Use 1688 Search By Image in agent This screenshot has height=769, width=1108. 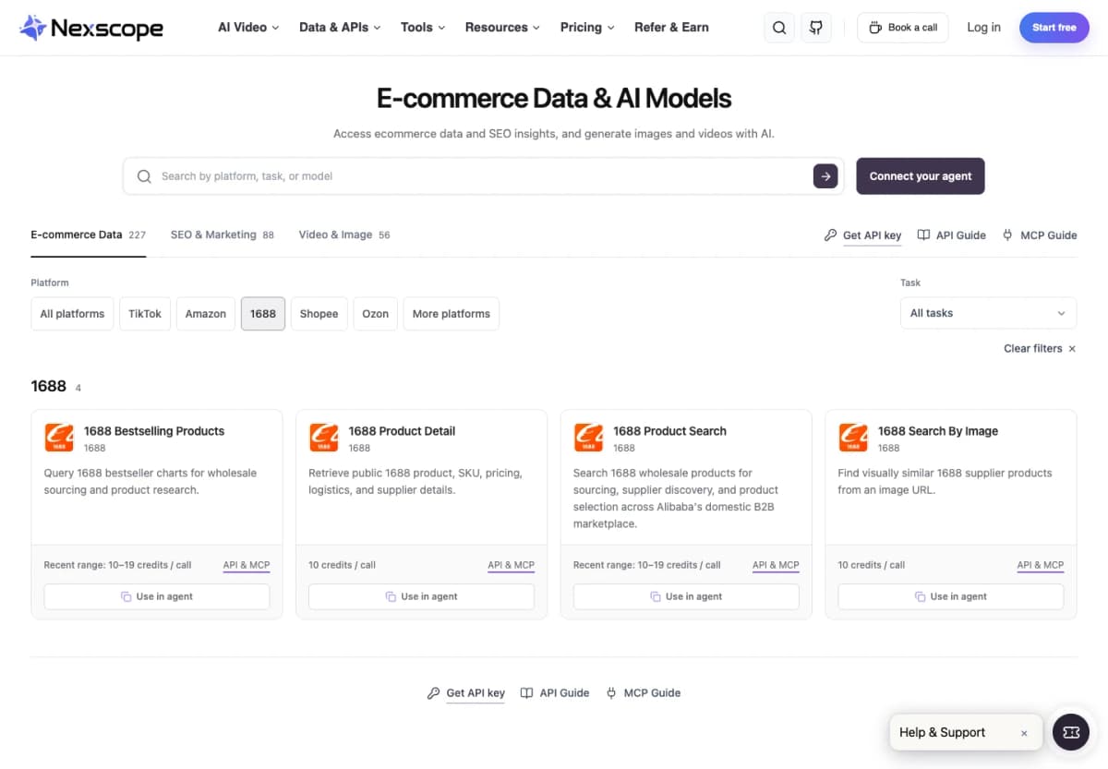[951, 596]
